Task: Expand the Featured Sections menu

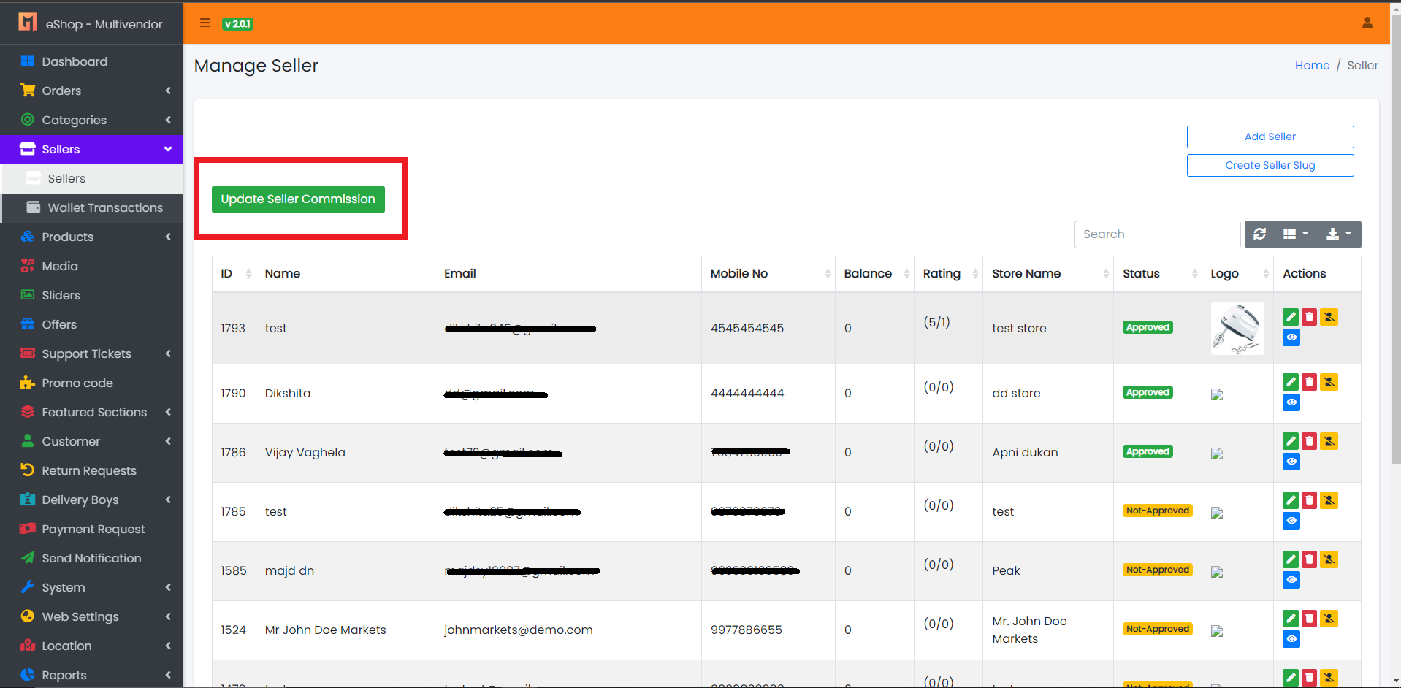Action: coord(91,412)
